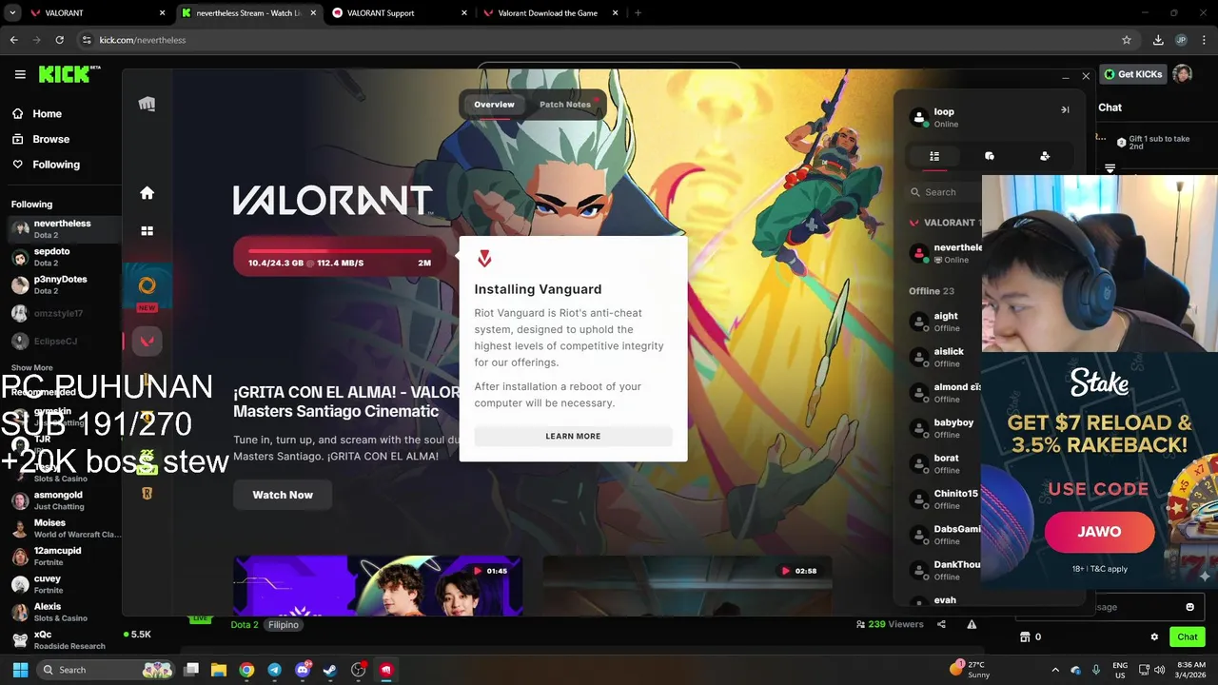Open chat settings gear icon
Screen dimensions: 1218x685
pyautogui.click(x=1154, y=637)
